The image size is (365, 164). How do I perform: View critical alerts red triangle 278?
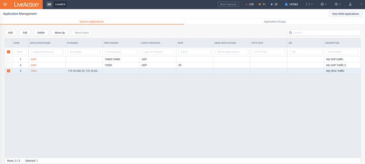(249, 4)
